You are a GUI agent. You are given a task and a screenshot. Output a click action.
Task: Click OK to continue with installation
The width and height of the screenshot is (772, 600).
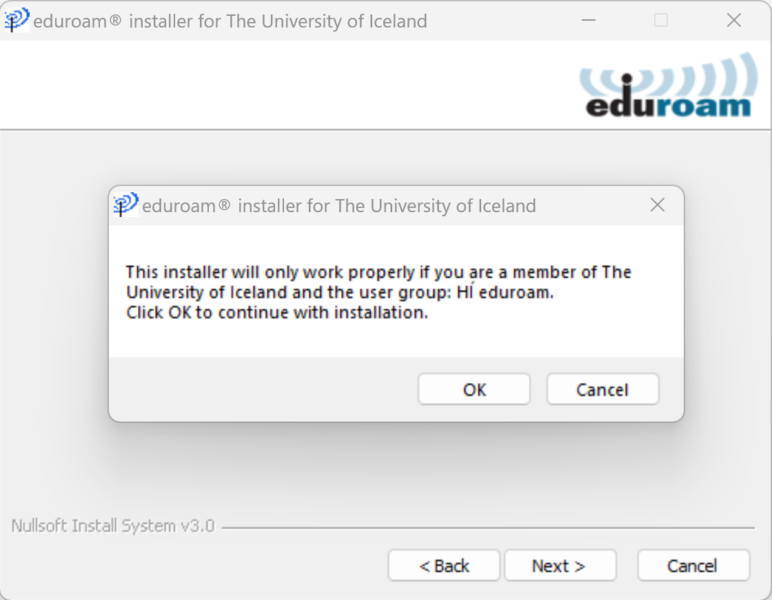[474, 389]
